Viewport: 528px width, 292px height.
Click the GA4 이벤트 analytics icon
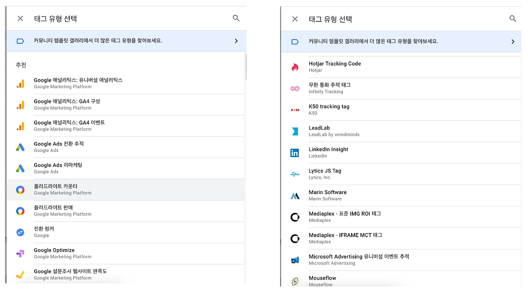pyautogui.click(x=20, y=126)
